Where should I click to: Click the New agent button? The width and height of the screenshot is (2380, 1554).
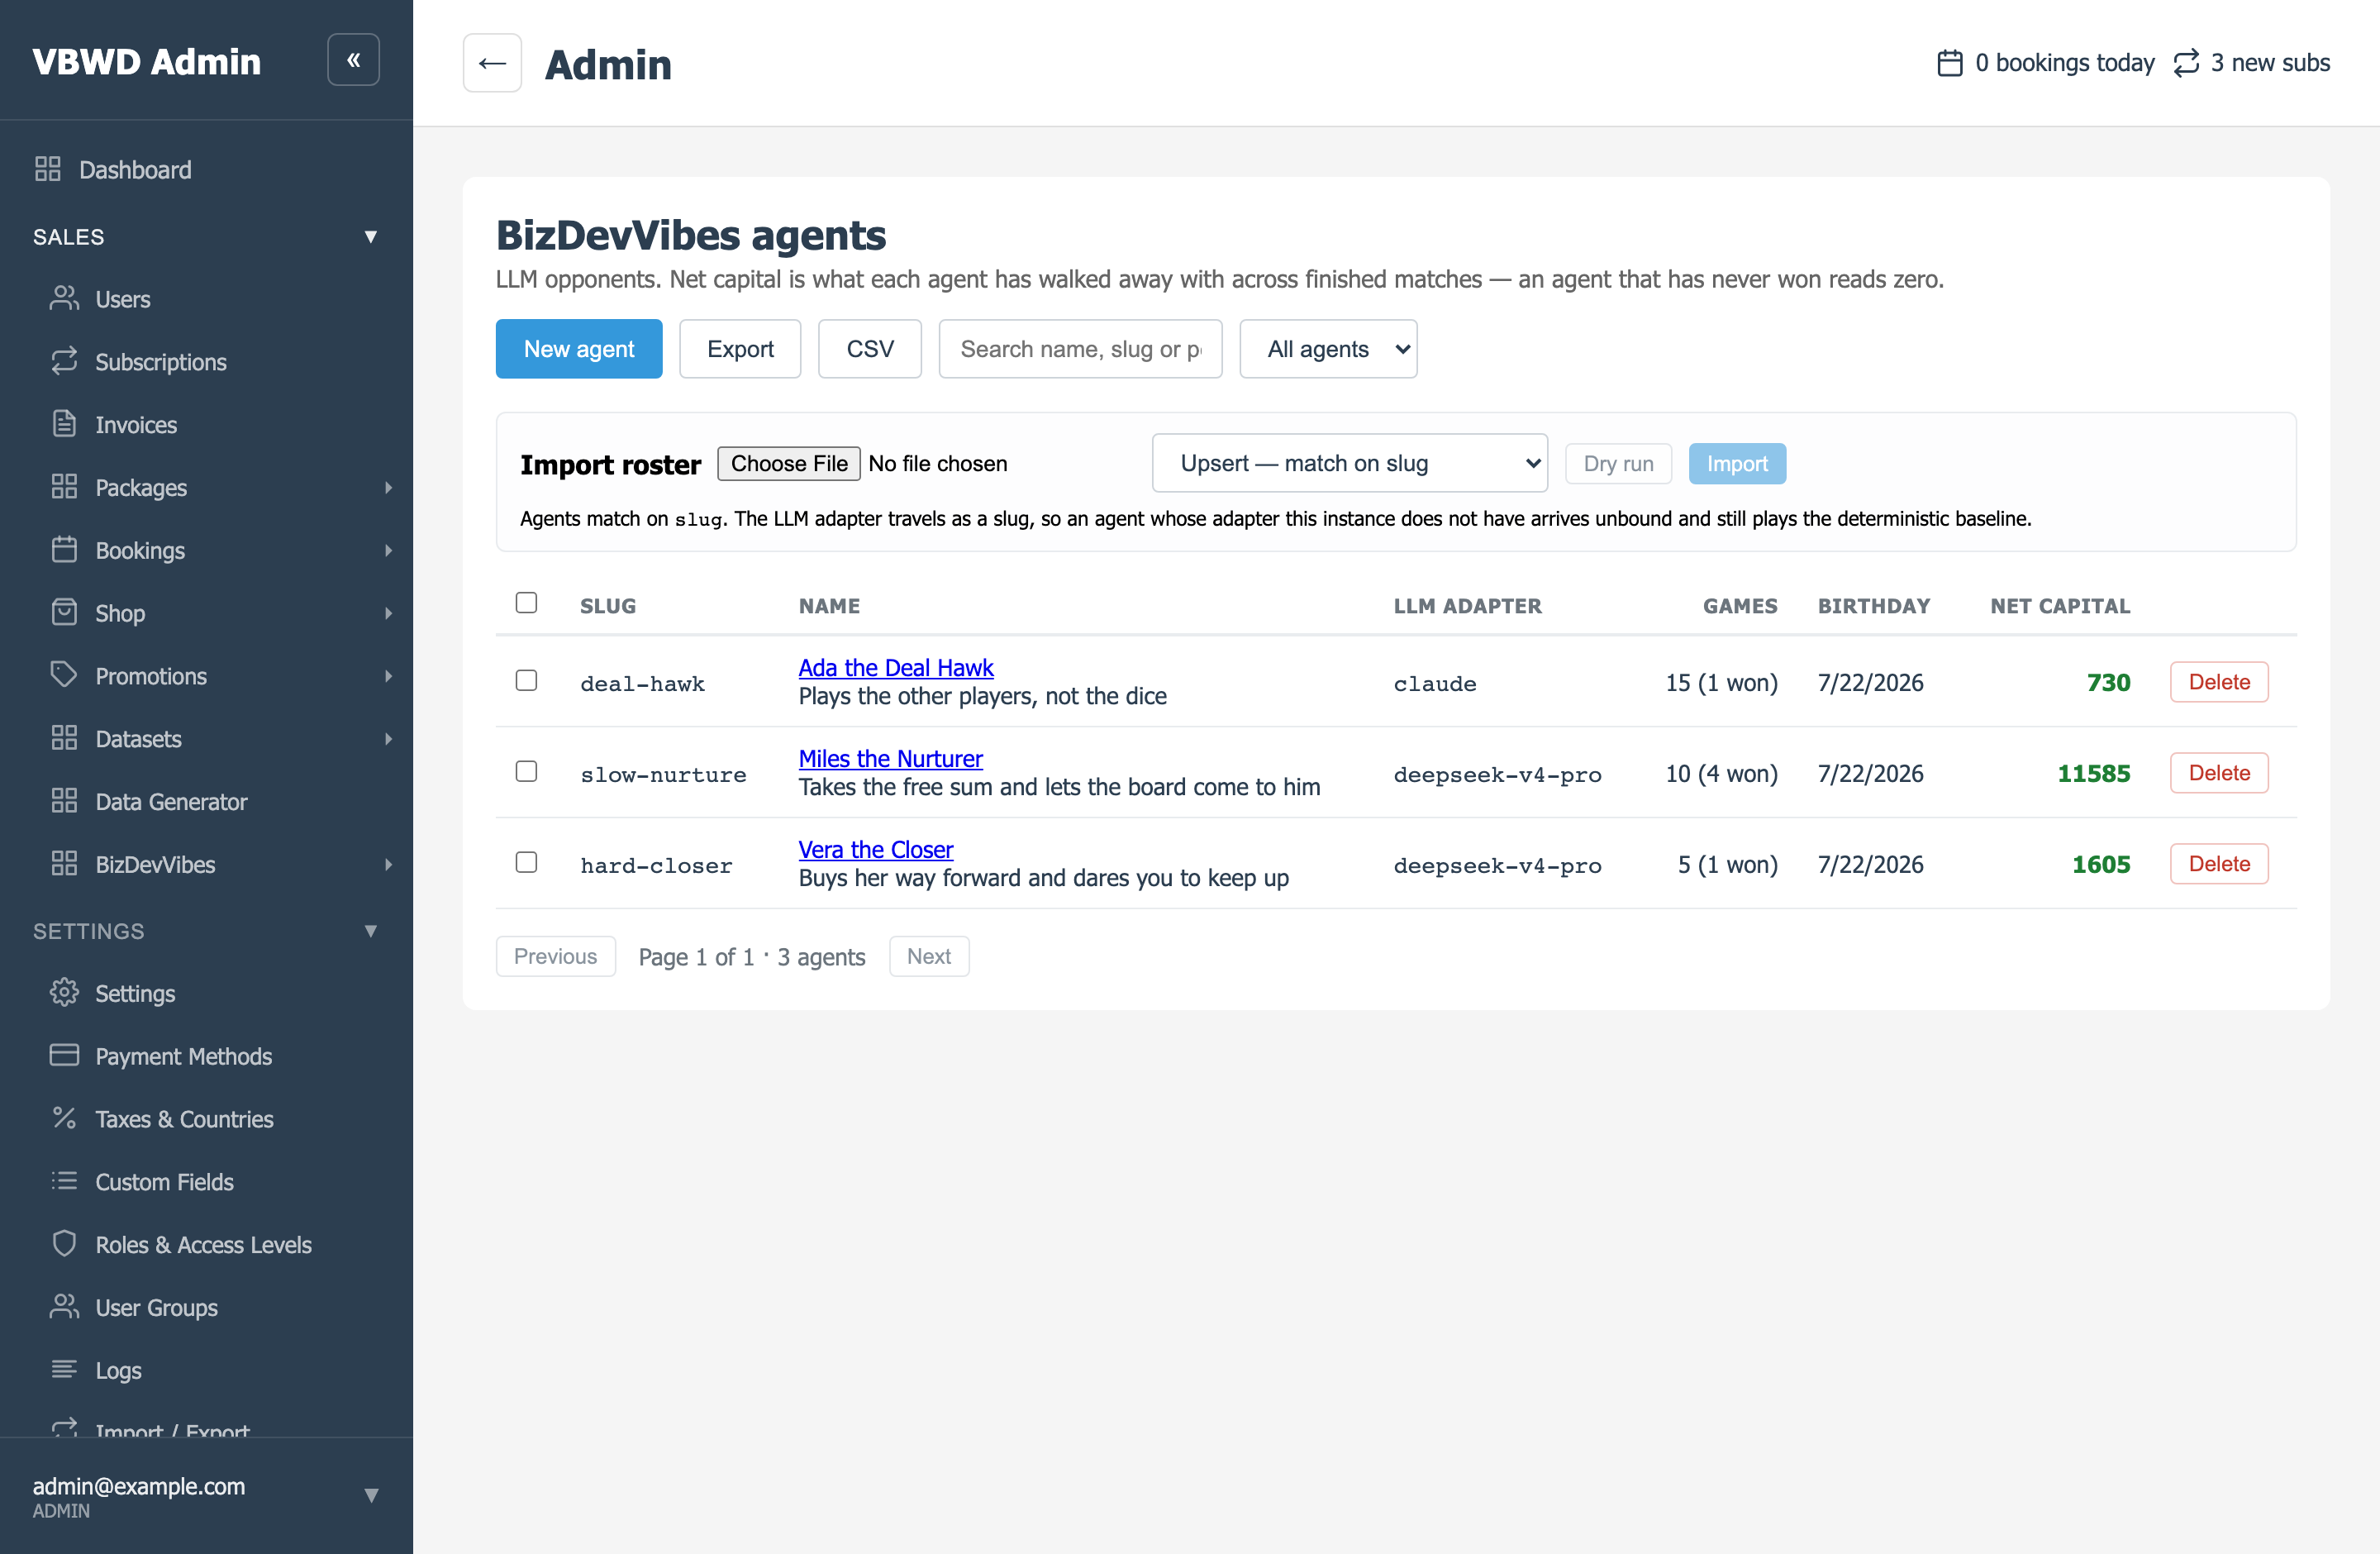tap(579, 349)
